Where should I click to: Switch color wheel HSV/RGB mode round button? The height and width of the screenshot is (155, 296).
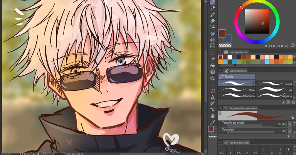[293, 45]
